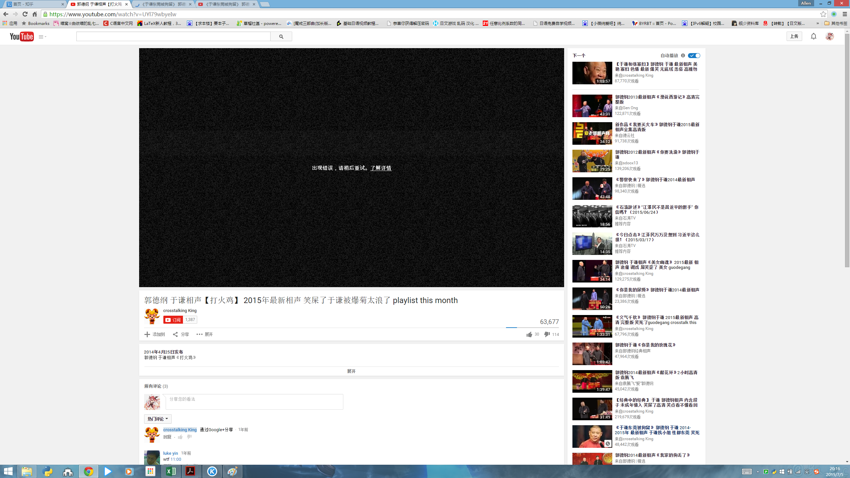
Task: Click watch-later icon on 于谦东莞被拘留 thumbnail
Action: pyautogui.click(x=608, y=443)
